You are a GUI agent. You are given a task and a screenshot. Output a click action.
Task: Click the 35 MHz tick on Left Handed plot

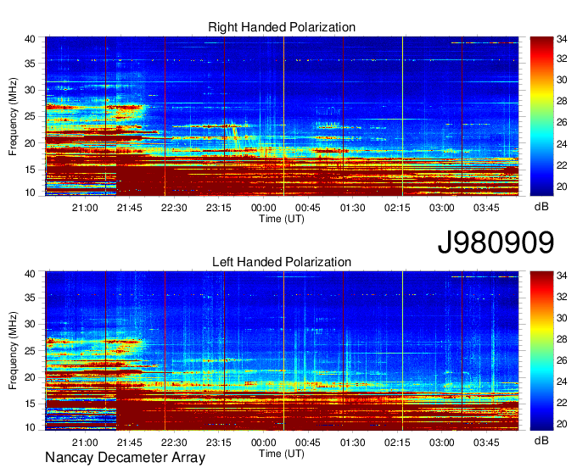[30, 298]
